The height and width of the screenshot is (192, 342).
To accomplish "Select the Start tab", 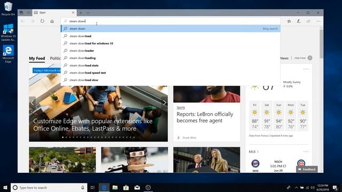I will pyautogui.click(x=55, y=13).
